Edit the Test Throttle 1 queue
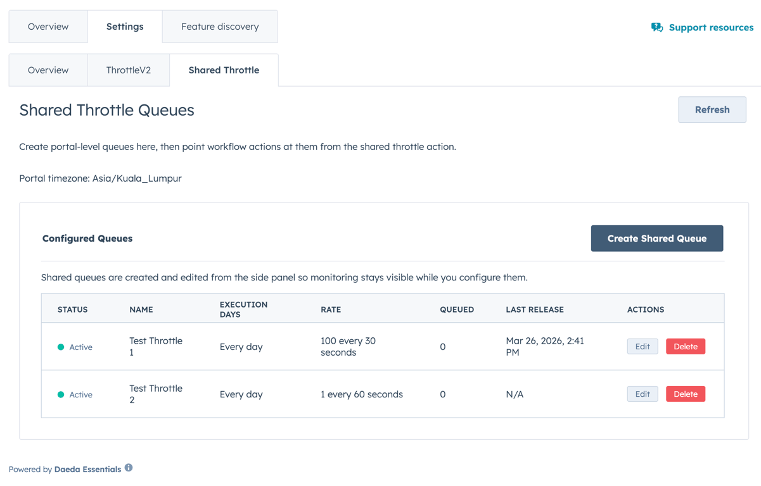Viewport: 761px width, 486px height. (642, 346)
